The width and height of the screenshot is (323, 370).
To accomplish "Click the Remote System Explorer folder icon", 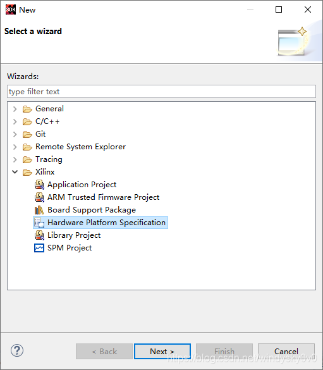I will 27,147.
